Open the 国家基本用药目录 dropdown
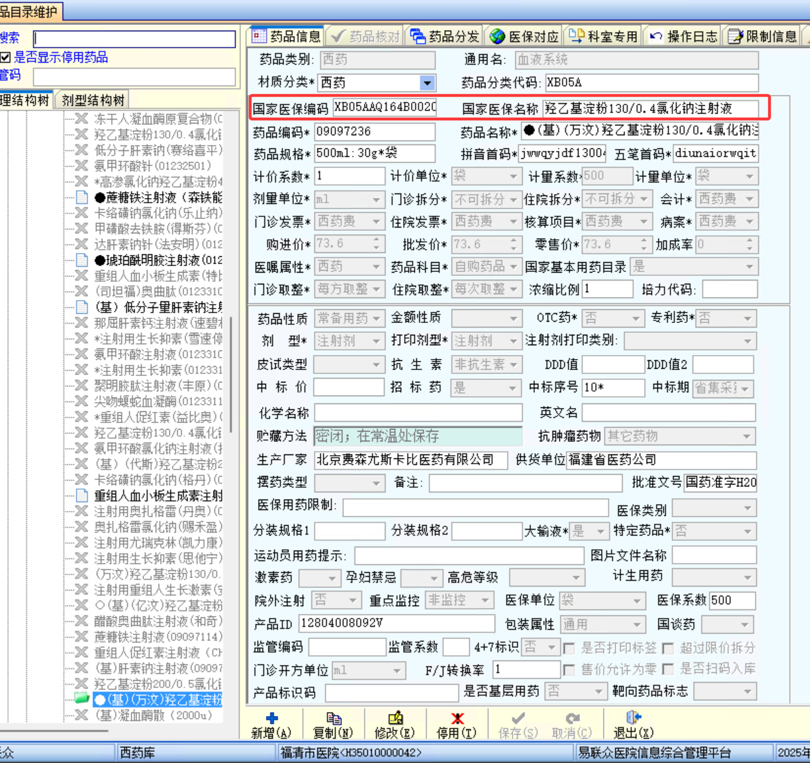This screenshot has height=763, width=810. pos(749,267)
